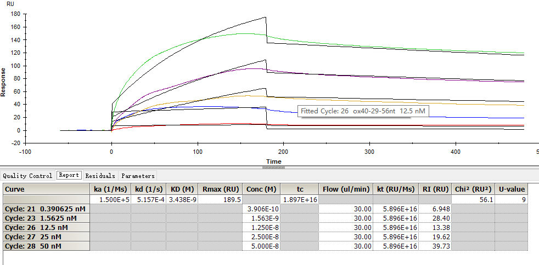Select the Rmax (RU) column header

220,189
